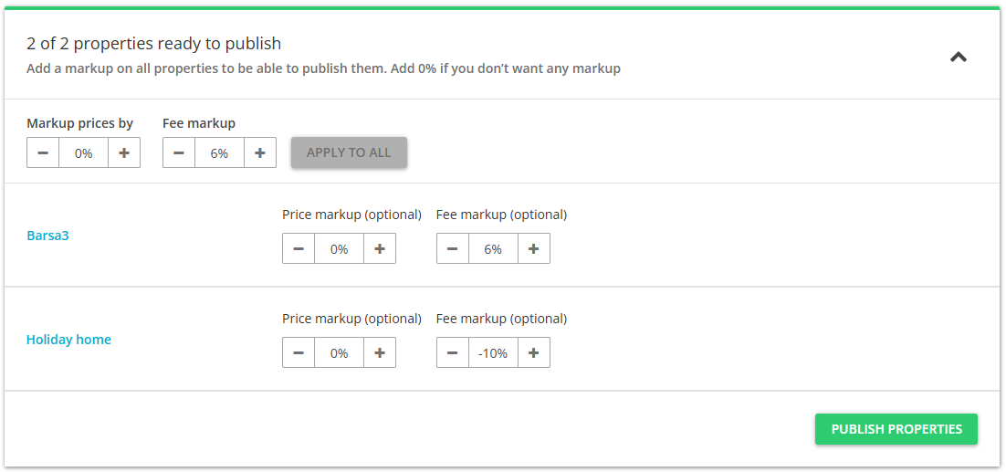Viewport: 1006px width, 472px height.
Task: Open the Barsa3 property link
Action: click(47, 236)
